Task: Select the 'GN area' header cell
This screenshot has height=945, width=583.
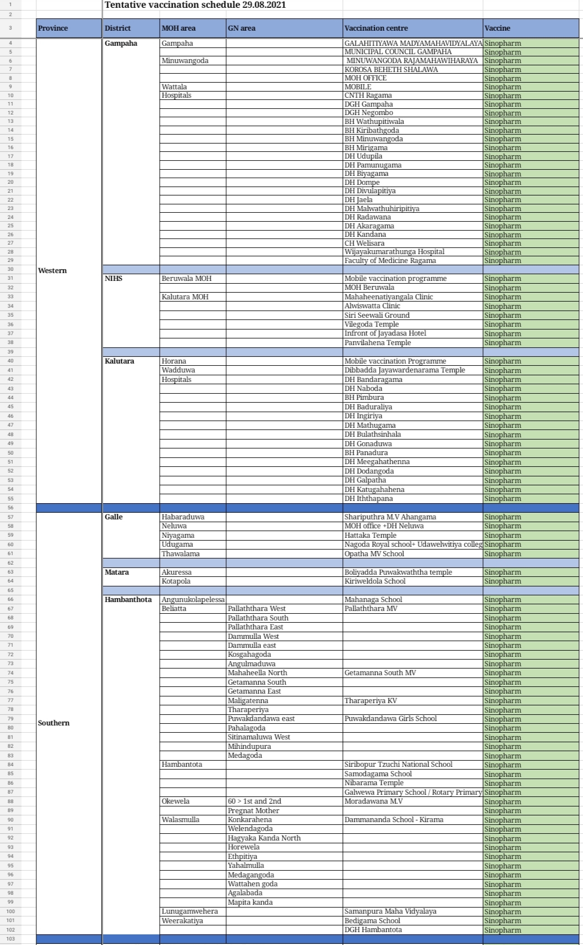Action: pyautogui.click(x=284, y=28)
